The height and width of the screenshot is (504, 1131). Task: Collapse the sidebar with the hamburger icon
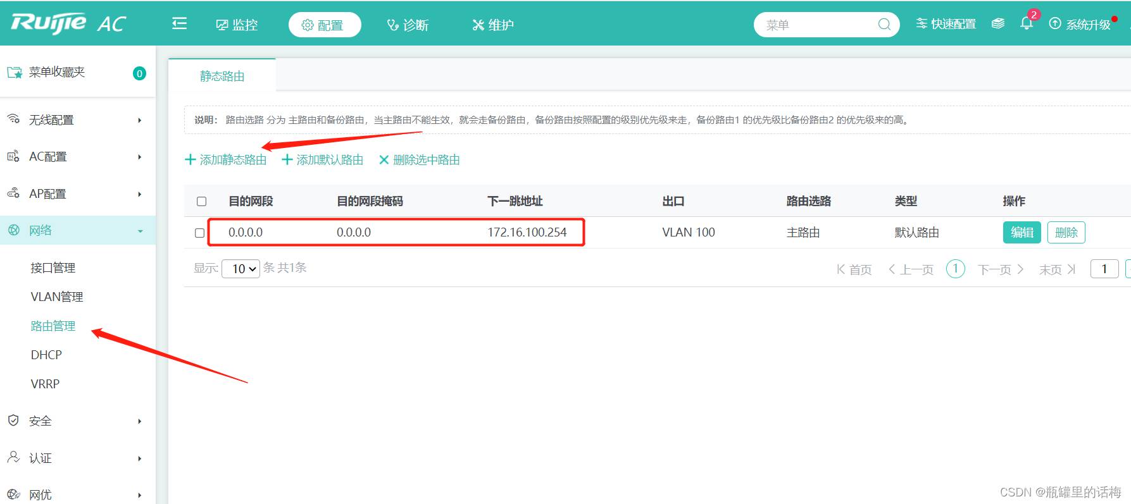[180, 24]
